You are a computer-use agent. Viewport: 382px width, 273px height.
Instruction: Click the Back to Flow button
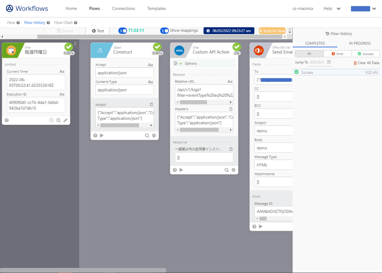[272, 31]
